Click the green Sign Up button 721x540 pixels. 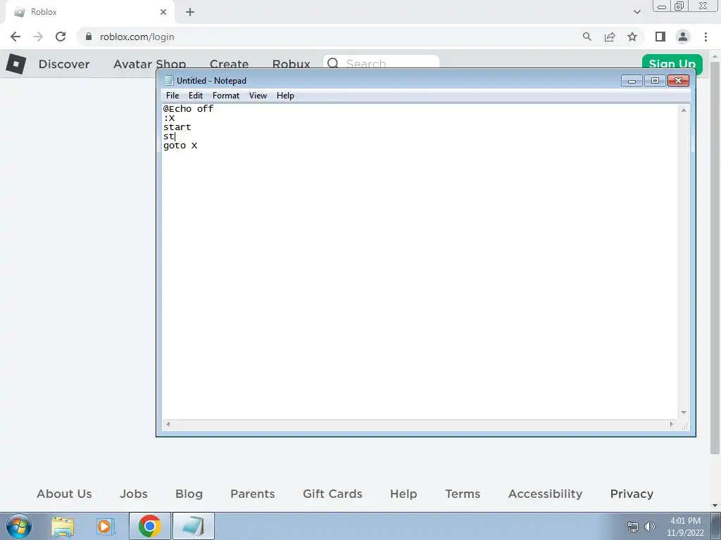(x=672, y=63)
